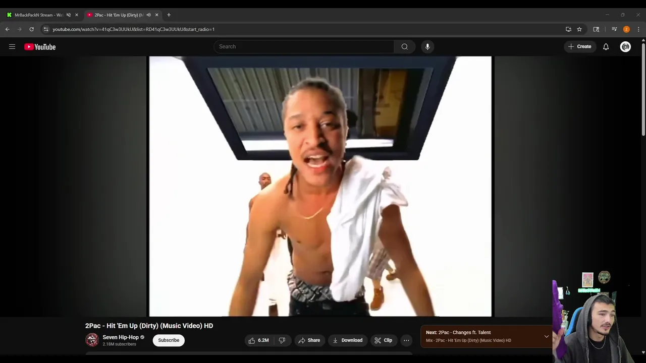Select the 2Pac Hit 'Em Up tab
646x363 pixels.
point(119,15)
